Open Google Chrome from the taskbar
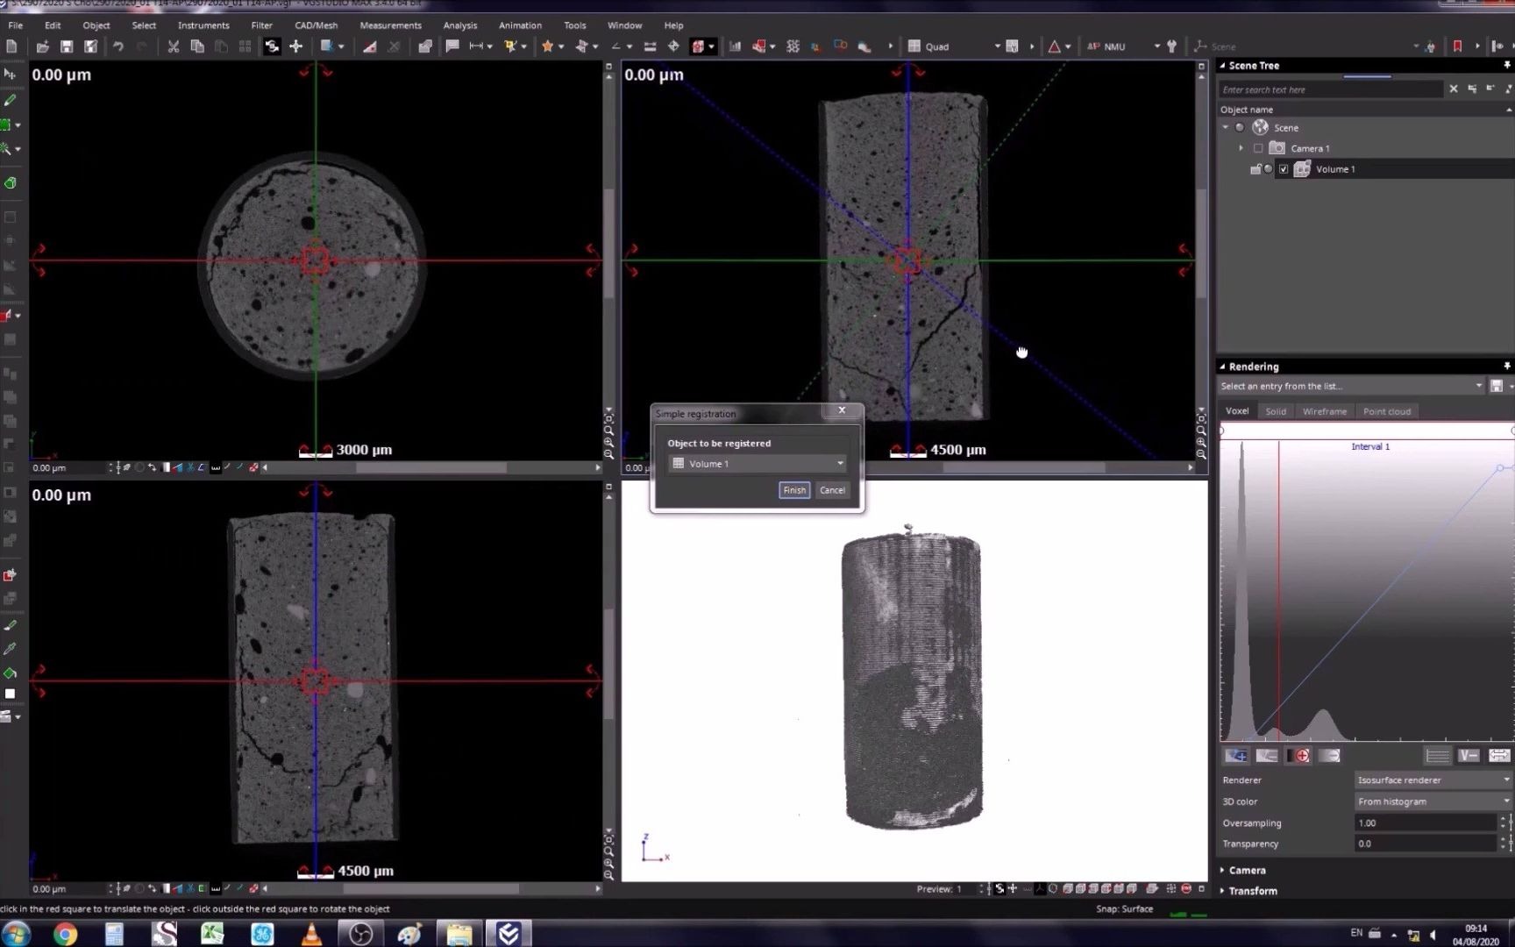The width and height of the screenshot is (1515, 947). [x=65, y=934]
